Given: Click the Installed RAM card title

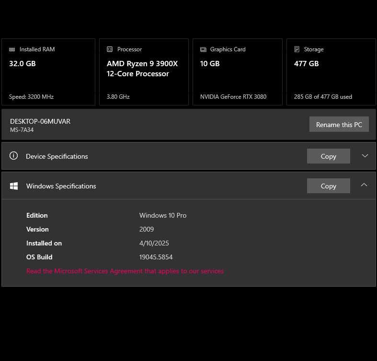Looking at the screenshot, I should (x=37, y=49).
